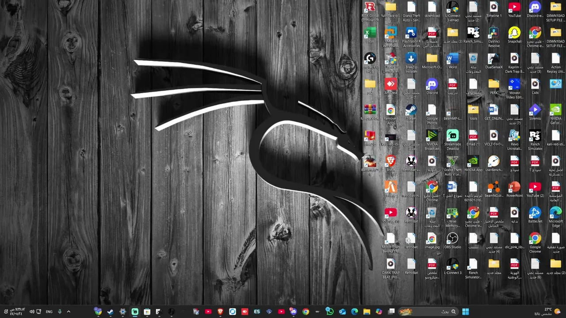Image resolution: width=566 pixels, height=318 pixels.
Task: Switch ENG input language indicator
Action: click(49, 312)
